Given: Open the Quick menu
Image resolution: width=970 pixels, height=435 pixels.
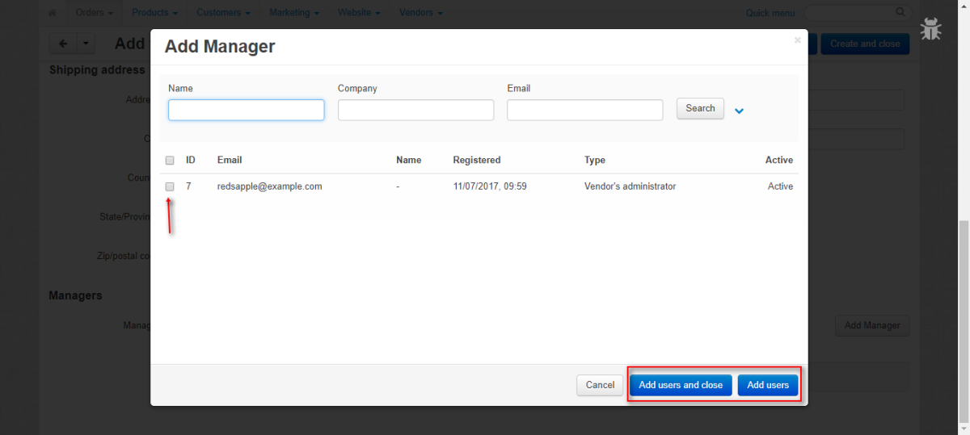Looking at the screenshot, I should coord(770,13).
